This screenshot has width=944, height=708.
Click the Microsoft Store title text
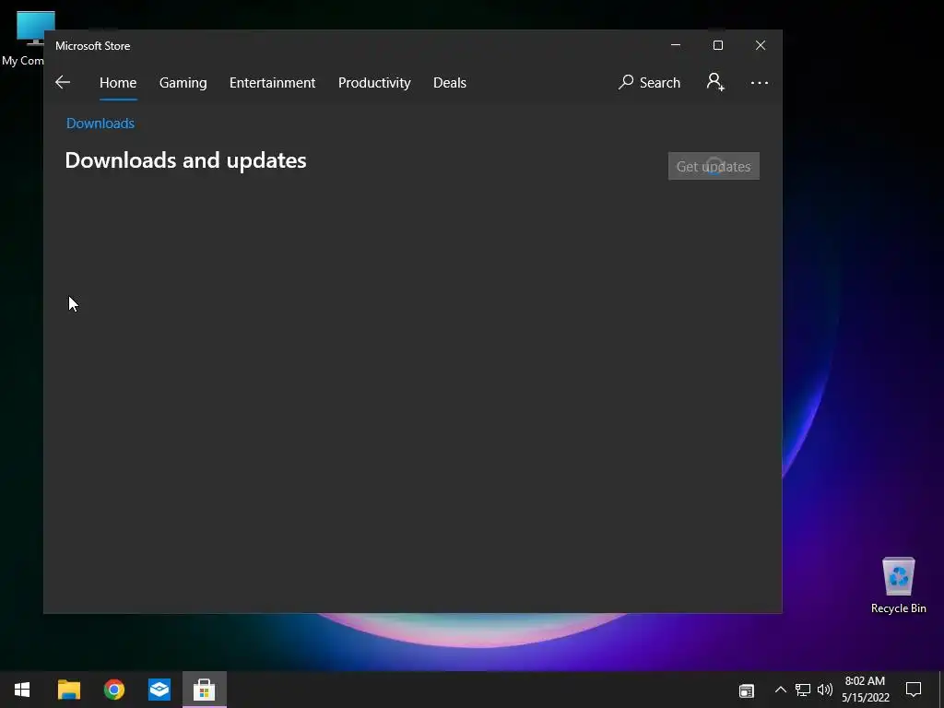pyautogui.click(x=93, y=46)
